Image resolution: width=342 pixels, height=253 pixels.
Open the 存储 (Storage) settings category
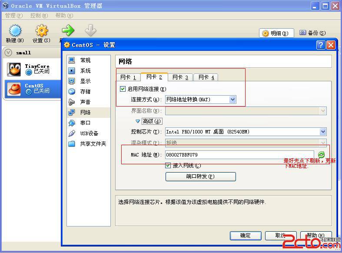click(x=89, y=92)
